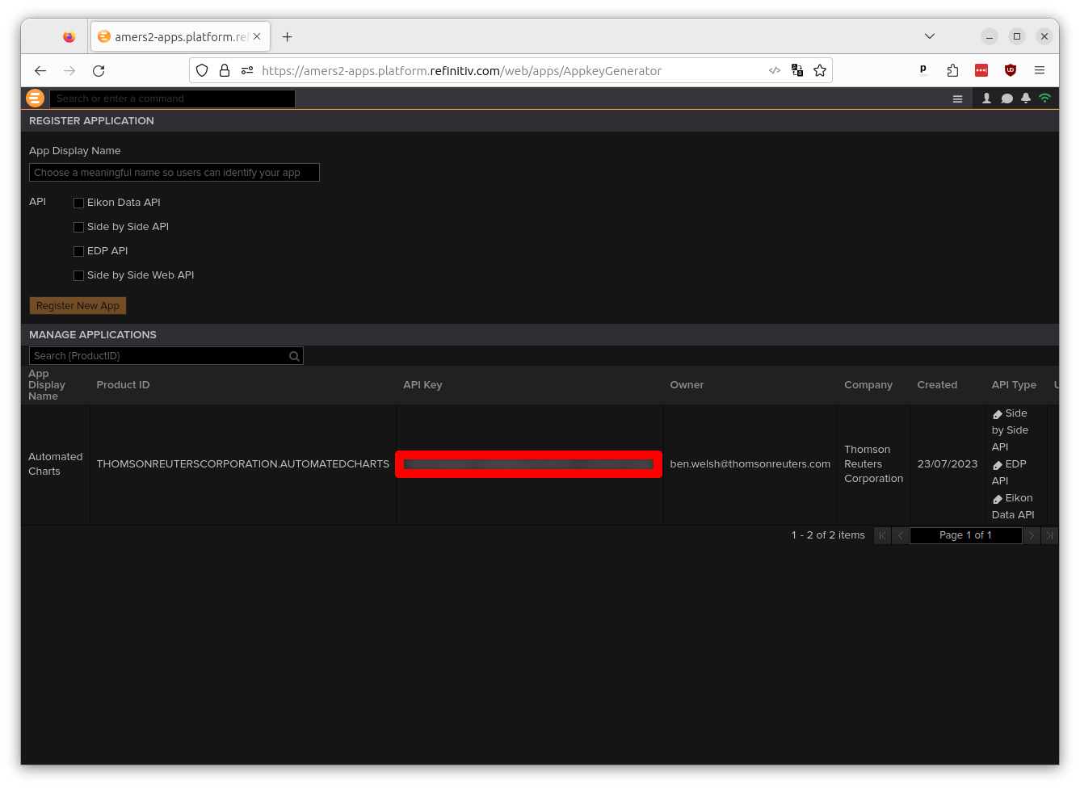Open the uBlock Origin shield icon
Image resolution: width=1080 pixels, height=788 pixels.
pos(1011,70)
